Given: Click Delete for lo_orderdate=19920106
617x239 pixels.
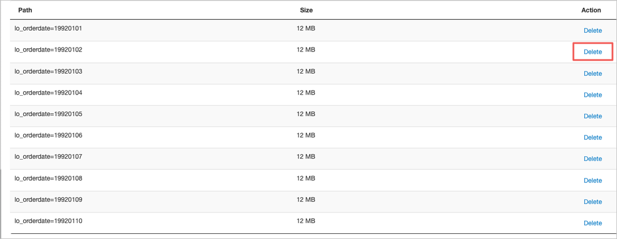Looking at the screenshot, I should [593, 137].
